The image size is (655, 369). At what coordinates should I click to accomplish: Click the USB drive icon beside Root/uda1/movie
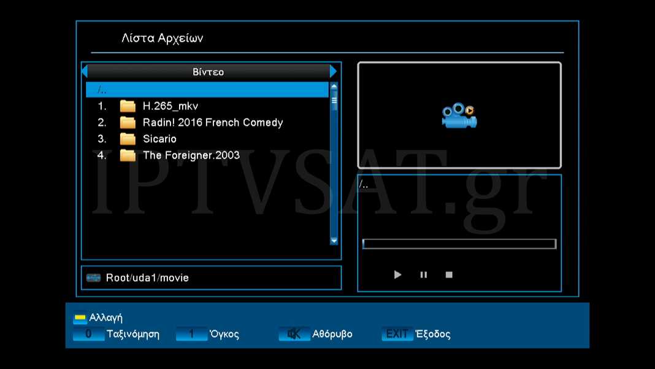click(x=93, y=278)
